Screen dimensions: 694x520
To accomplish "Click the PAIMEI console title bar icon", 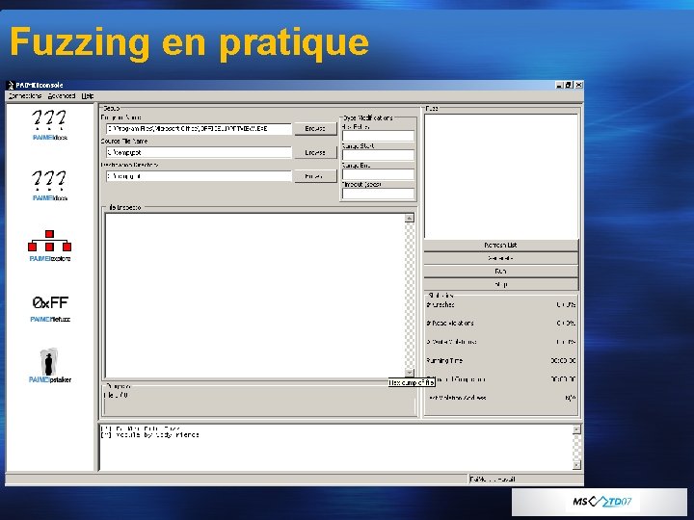I will point(11,85).
